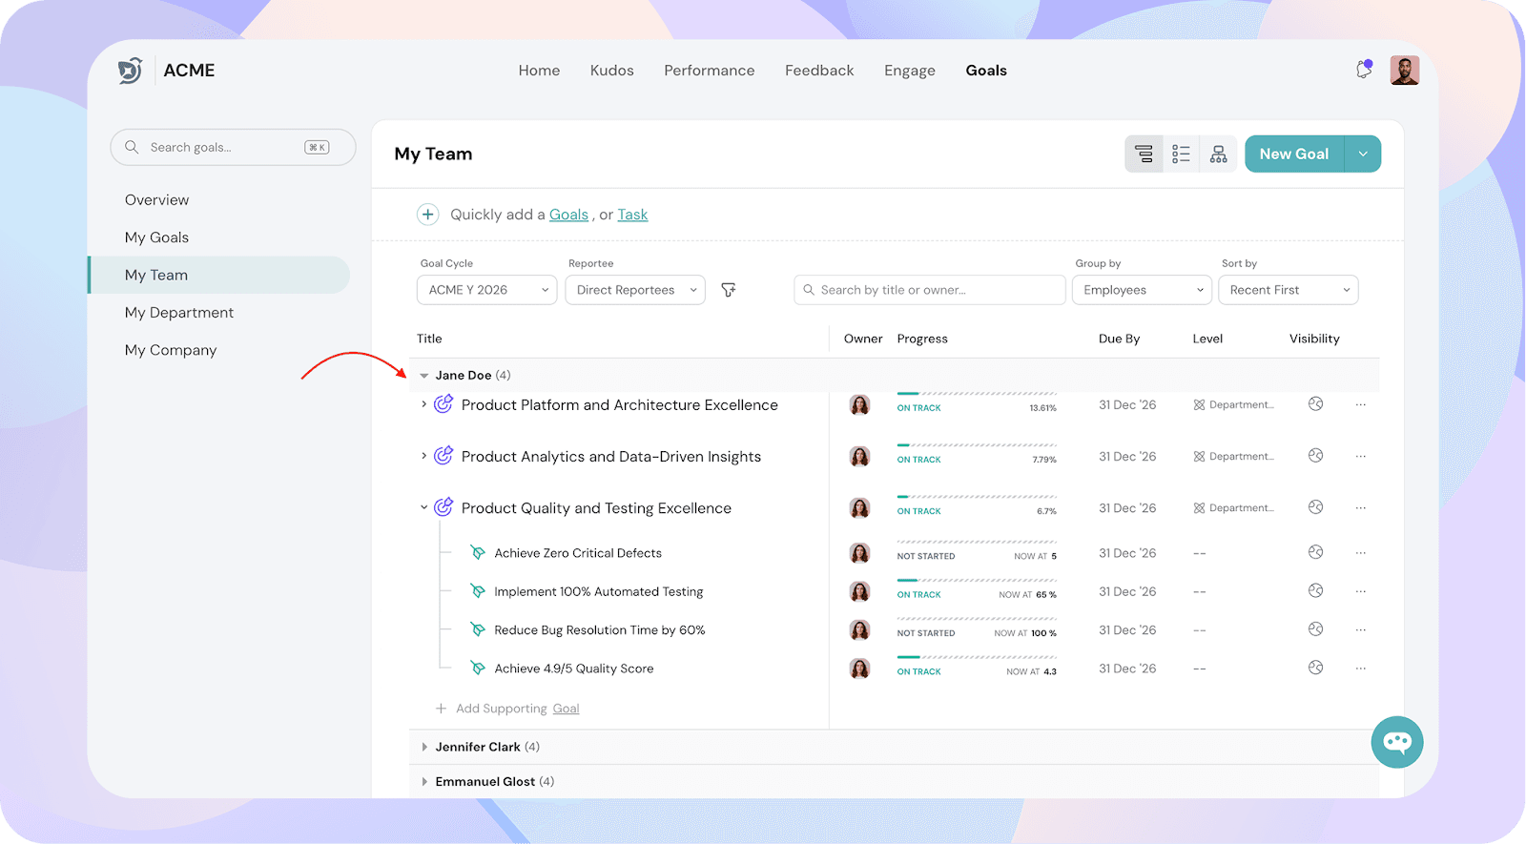Click goal icon for Product Platform and Architecture Excellence
This screenshot has width=1526, height=844.
(443, 404)
